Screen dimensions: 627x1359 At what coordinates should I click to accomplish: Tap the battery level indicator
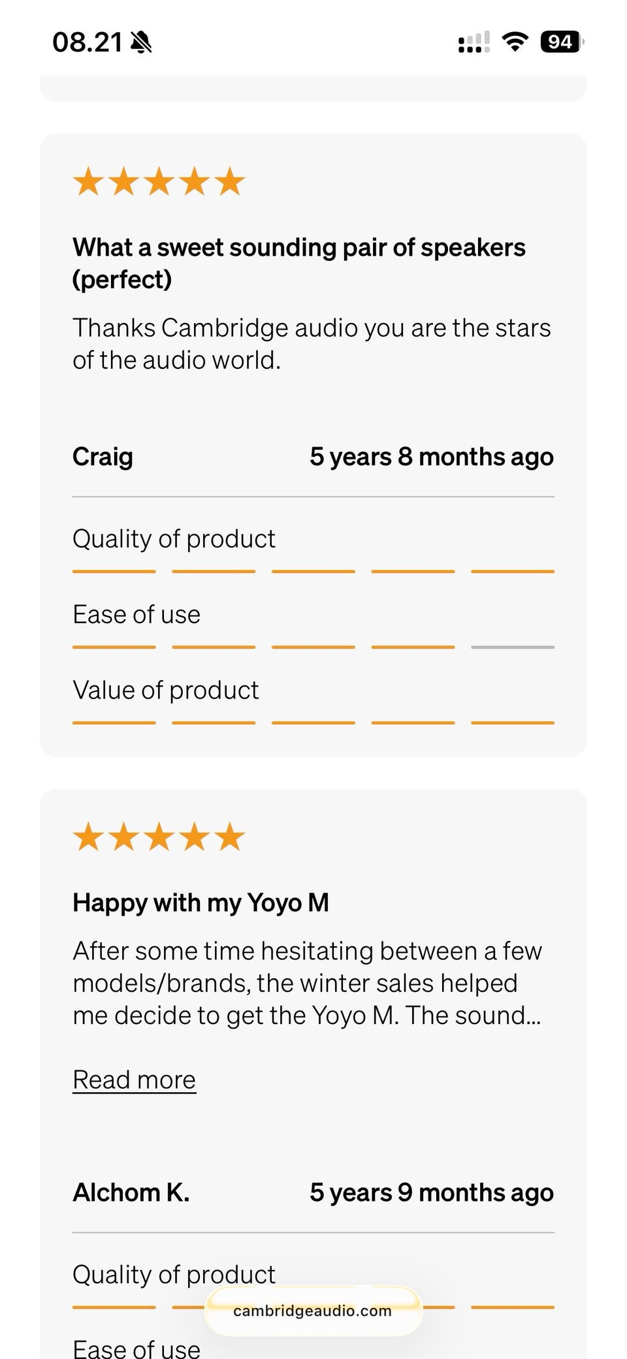(x=561, y=42)
